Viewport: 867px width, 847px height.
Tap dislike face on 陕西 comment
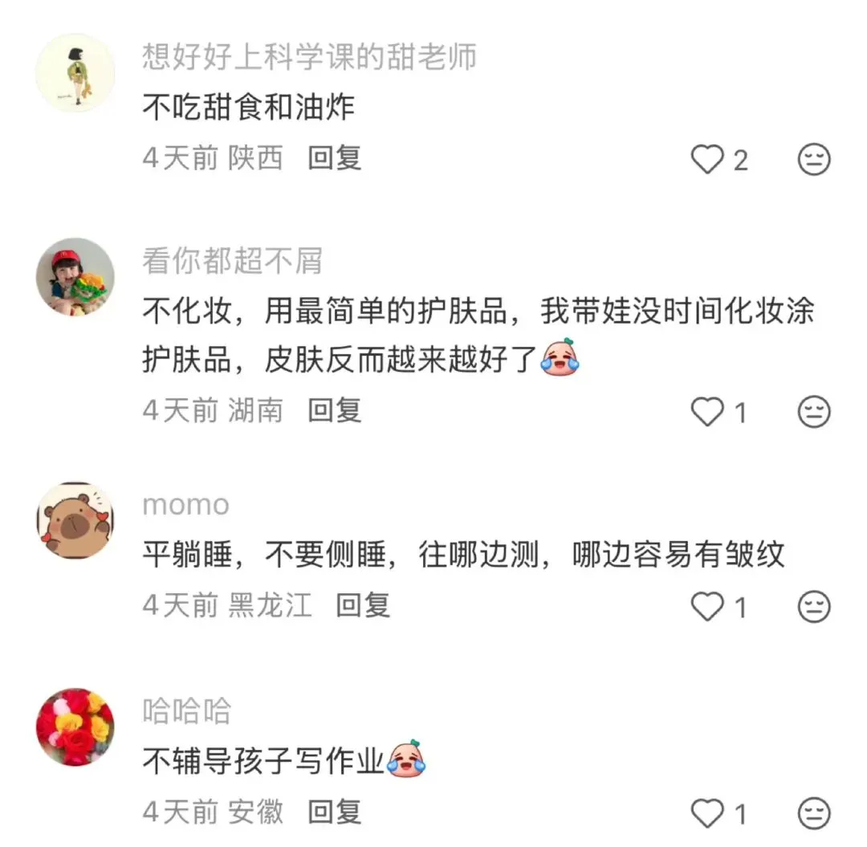click(814, 159)
